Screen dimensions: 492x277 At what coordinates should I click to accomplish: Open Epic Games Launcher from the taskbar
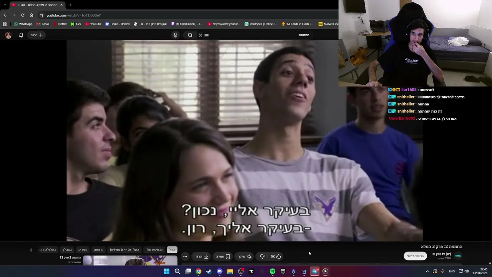283,271
